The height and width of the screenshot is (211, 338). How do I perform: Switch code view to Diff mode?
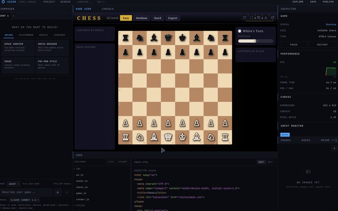click(270, 162)
